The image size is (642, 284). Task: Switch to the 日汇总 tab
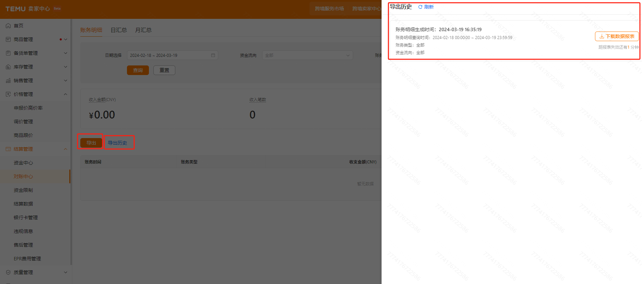click(x=119, y=30)
